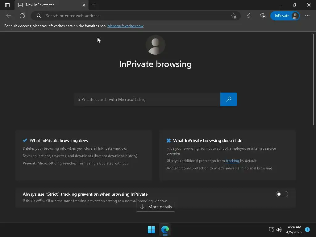Image resolution: width=316 pixels, height=237 pixels.
Task: Open the tracking link
Action: (232, 161)
